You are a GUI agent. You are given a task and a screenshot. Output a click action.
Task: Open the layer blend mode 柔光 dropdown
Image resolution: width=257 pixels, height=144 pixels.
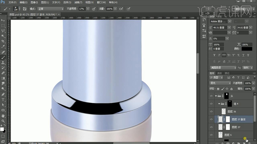coord(220,83)
